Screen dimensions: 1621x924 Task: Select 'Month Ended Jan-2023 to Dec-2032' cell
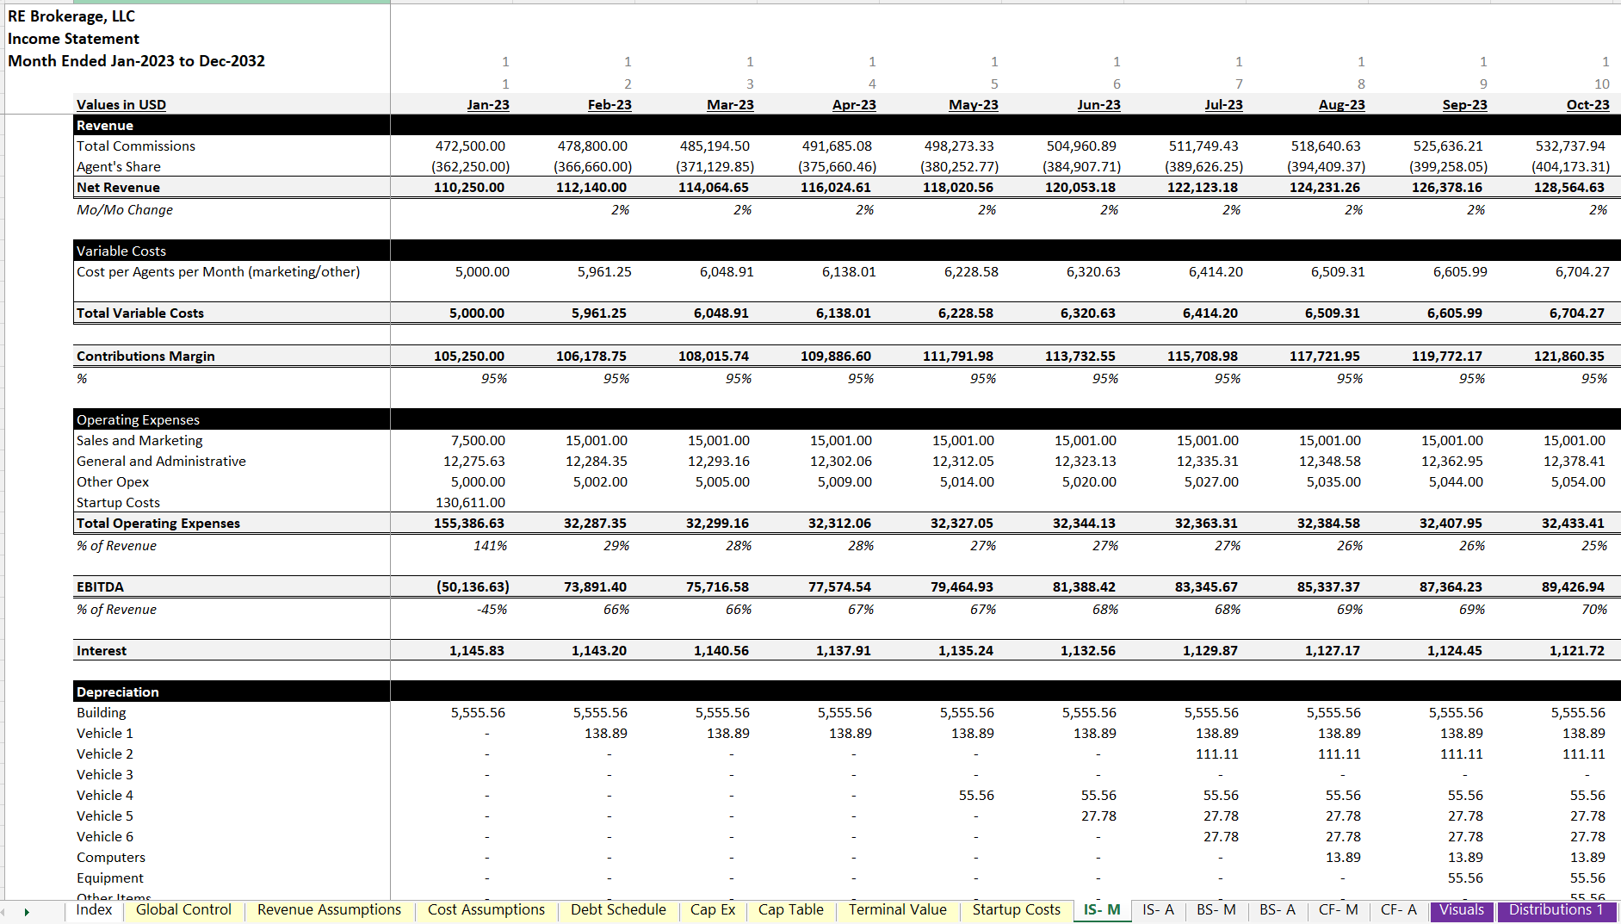[x=136, y=61]
